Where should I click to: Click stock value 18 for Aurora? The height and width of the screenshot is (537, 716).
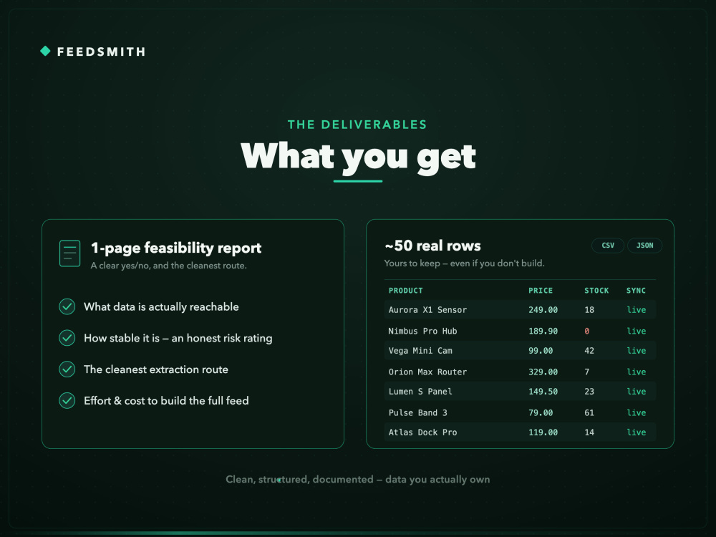point(589,309)
